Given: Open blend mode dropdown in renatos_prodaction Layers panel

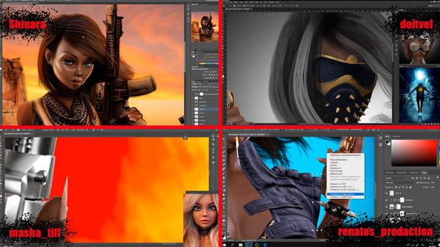Looking at the screenshot, I should coord(400,183).
